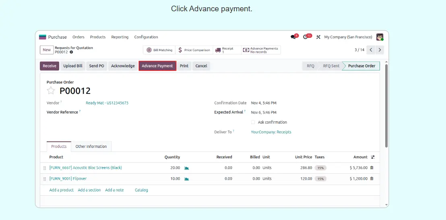Click the wrench debug tools icon
This screenshot has width=446, height=220.
tap(318, 37)
